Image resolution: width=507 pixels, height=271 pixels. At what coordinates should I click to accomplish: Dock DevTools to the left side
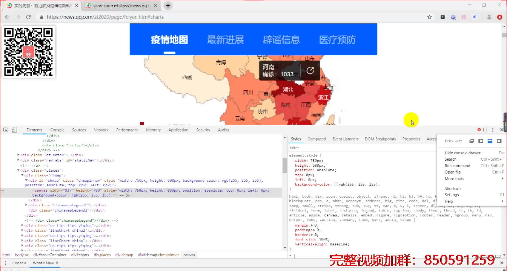coord(481,141)
